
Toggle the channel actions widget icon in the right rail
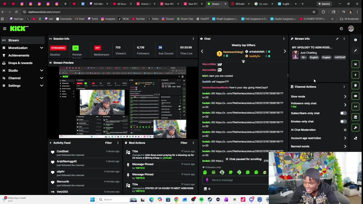(355, 117)
